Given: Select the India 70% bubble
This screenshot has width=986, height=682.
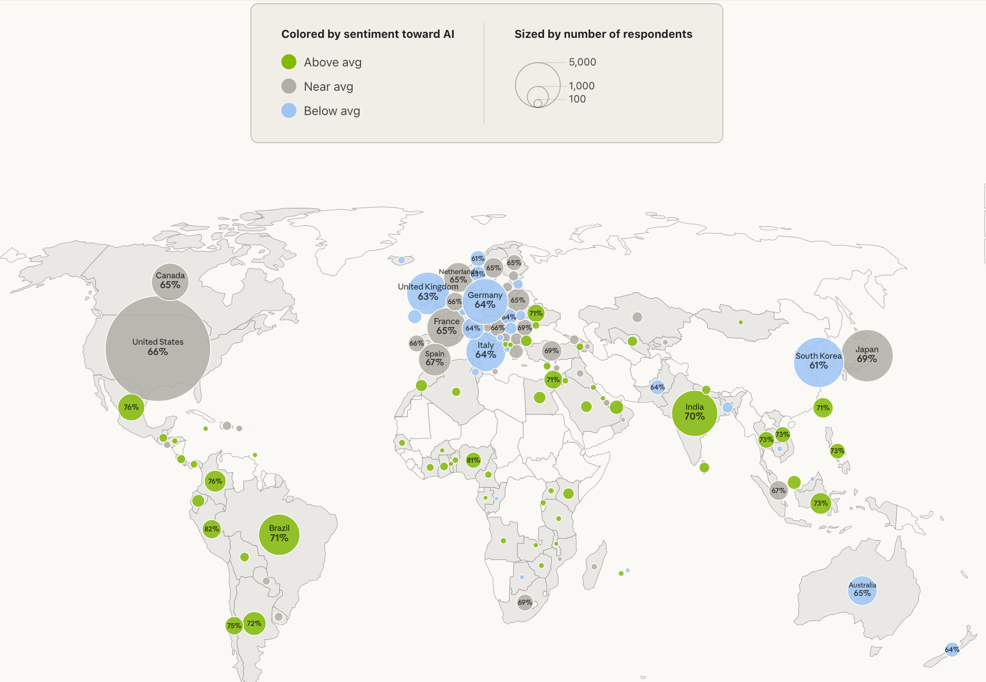Looking at the screenshot, I should coord(694,413).
